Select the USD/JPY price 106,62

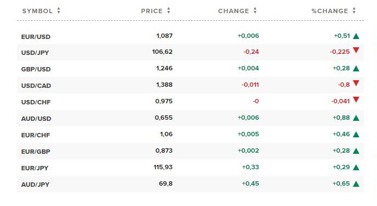[162, 52]
